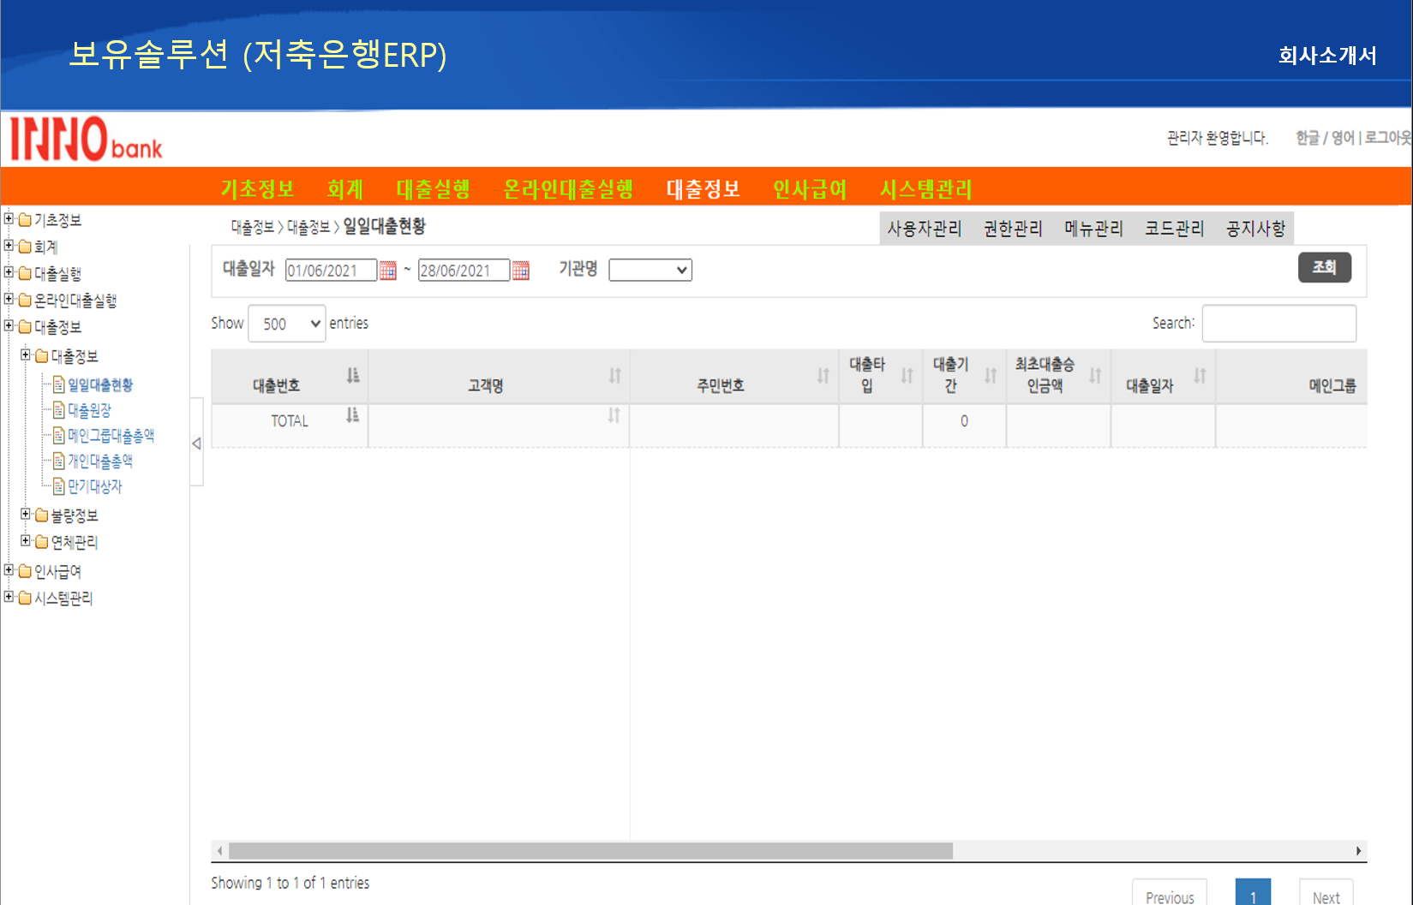Open the 대출원장 report in the sidebar tree
Screen dimensions: 1413x905
(89, 409)
